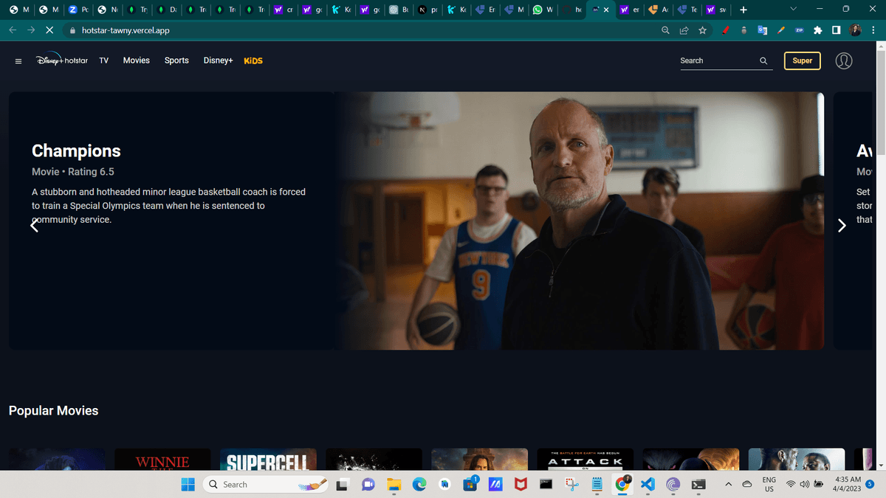Open the Google Translate extension icon
Image resolution: width=886 pixels, height=498 pixels.
point(763,30)
